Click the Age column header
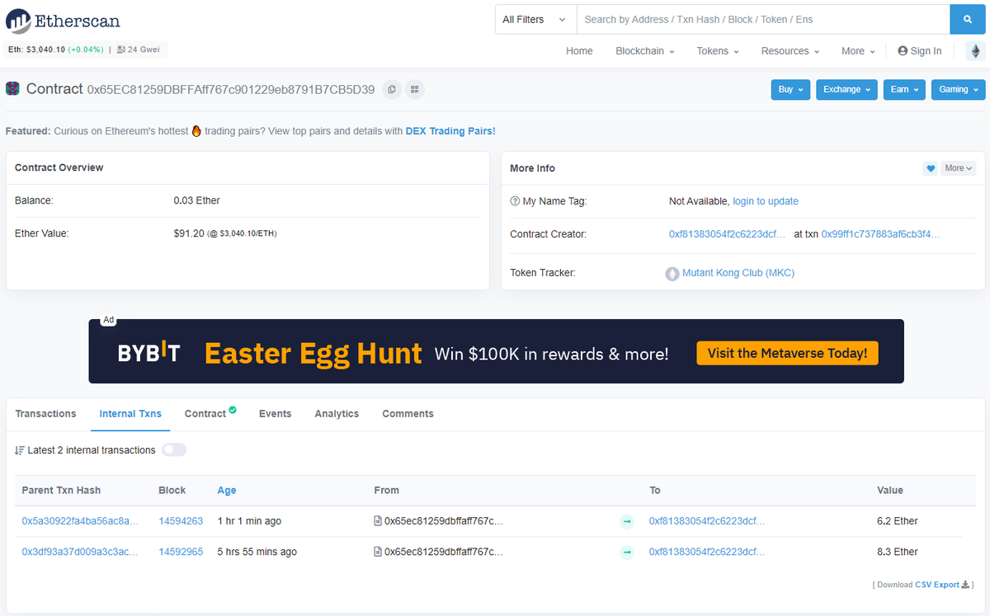This screenshot has height=616, width=990. [227, 491]
